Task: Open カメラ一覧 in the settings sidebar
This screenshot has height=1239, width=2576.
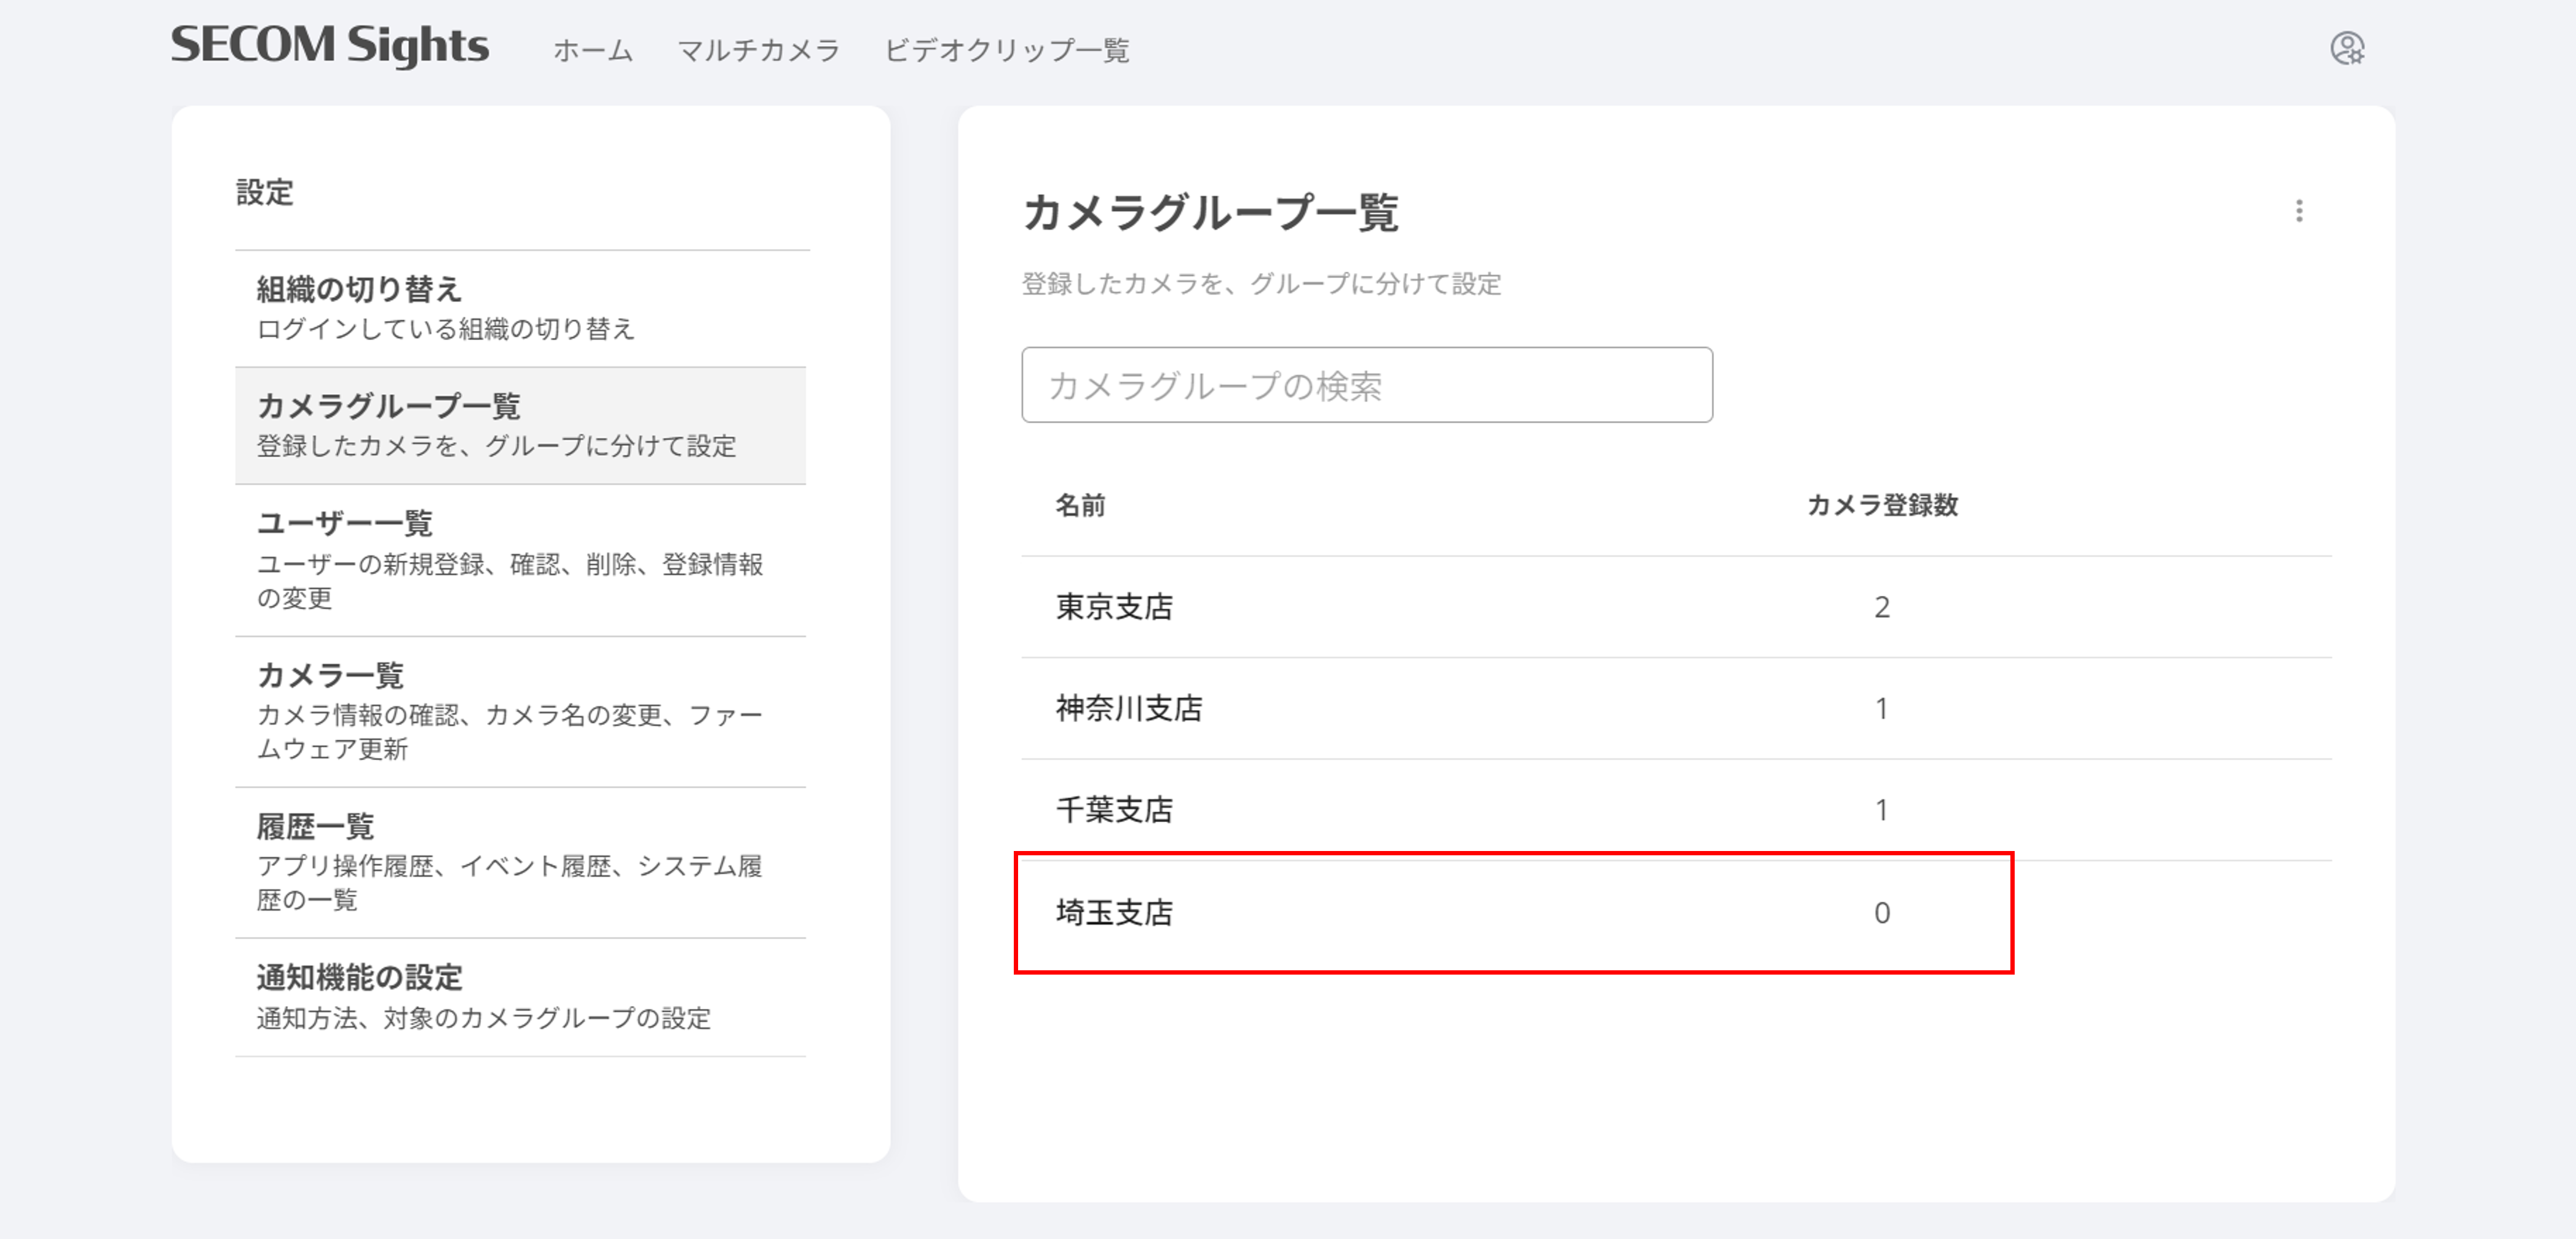Action: (x=521, y=712)
